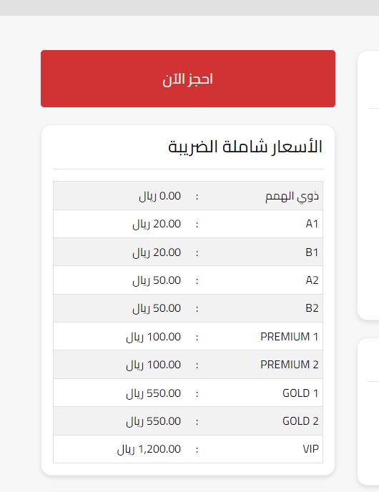Click the GOLD 2 category

point(300,421)
